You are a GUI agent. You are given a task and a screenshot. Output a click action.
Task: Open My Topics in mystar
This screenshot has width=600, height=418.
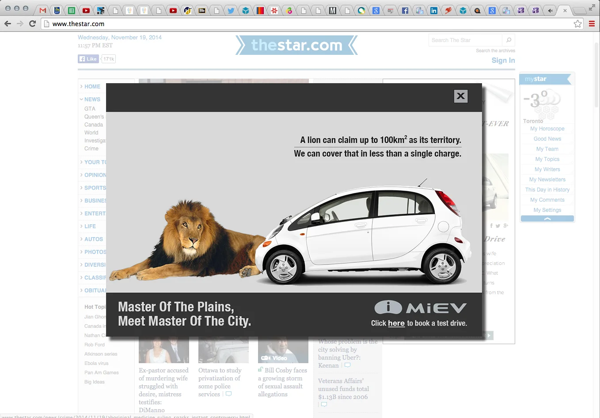tap(547, 159)
